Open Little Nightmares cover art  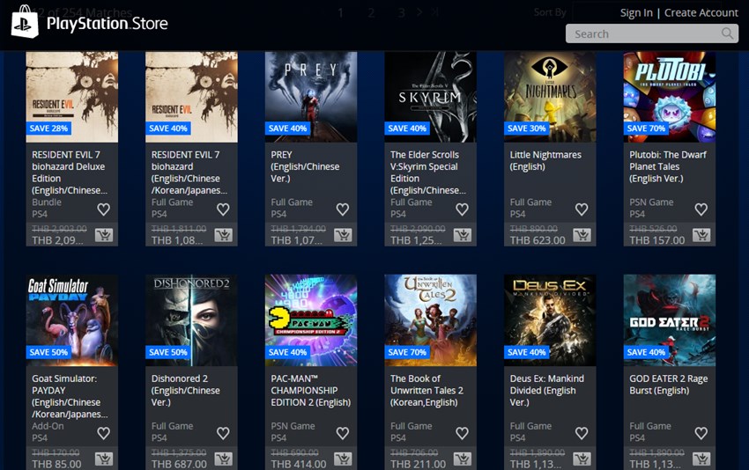tap(550, 97)
